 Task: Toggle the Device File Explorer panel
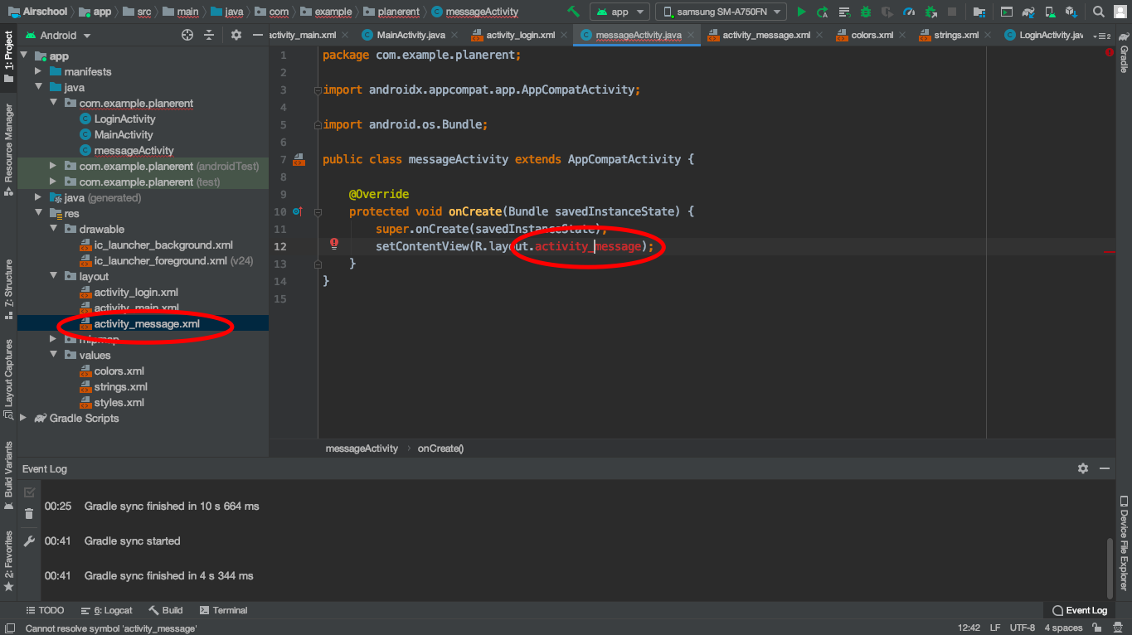point(1124,543)
